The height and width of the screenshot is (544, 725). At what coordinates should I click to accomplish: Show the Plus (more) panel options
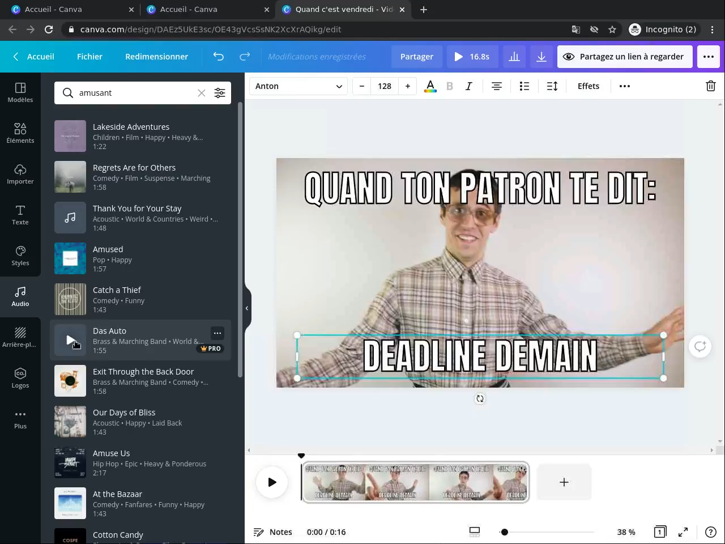[20, 419]
